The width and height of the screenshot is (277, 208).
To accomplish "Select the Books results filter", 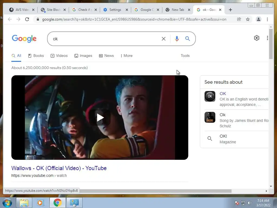I will [x=36, y=56].
